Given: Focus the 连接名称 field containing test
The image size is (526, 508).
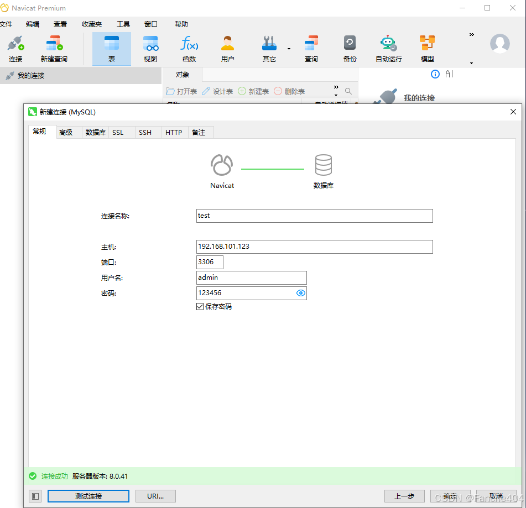Looking at the screenshot, I should point(314,216).
